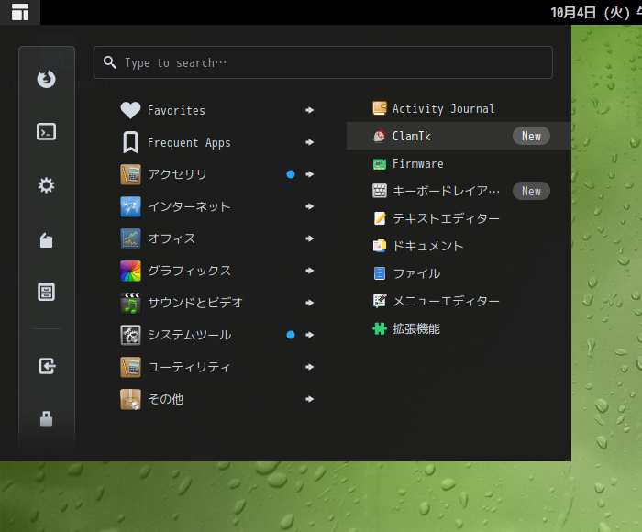Open settings via the gear icon
The image size is (642, 532).
click(x=46, y=185)
